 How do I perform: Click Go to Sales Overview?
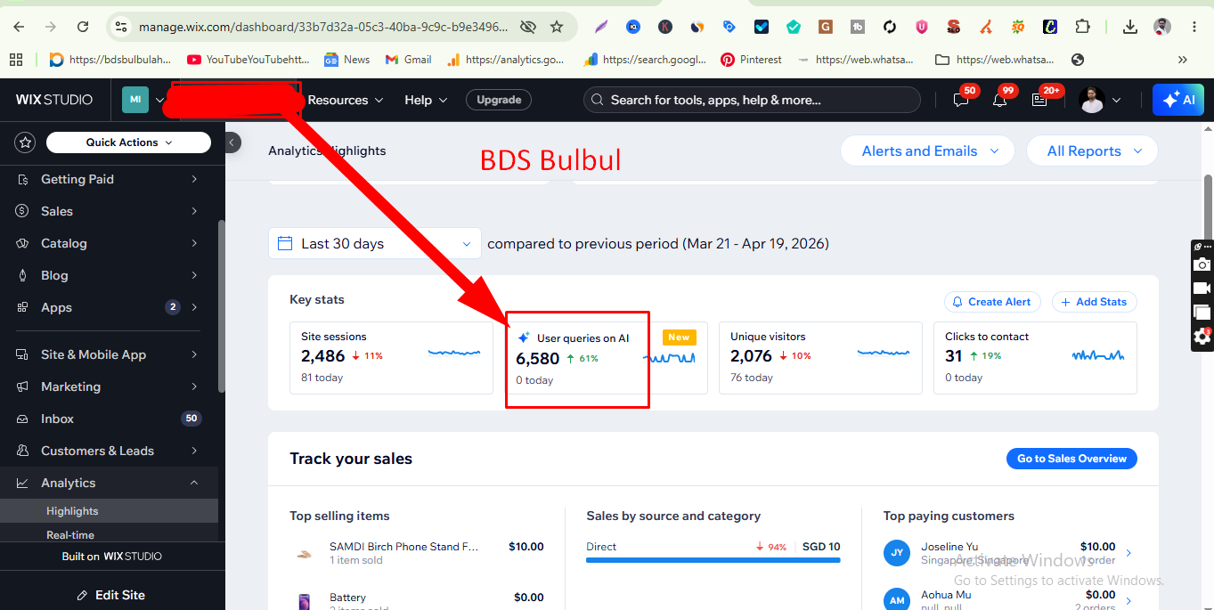[1071, 459]
